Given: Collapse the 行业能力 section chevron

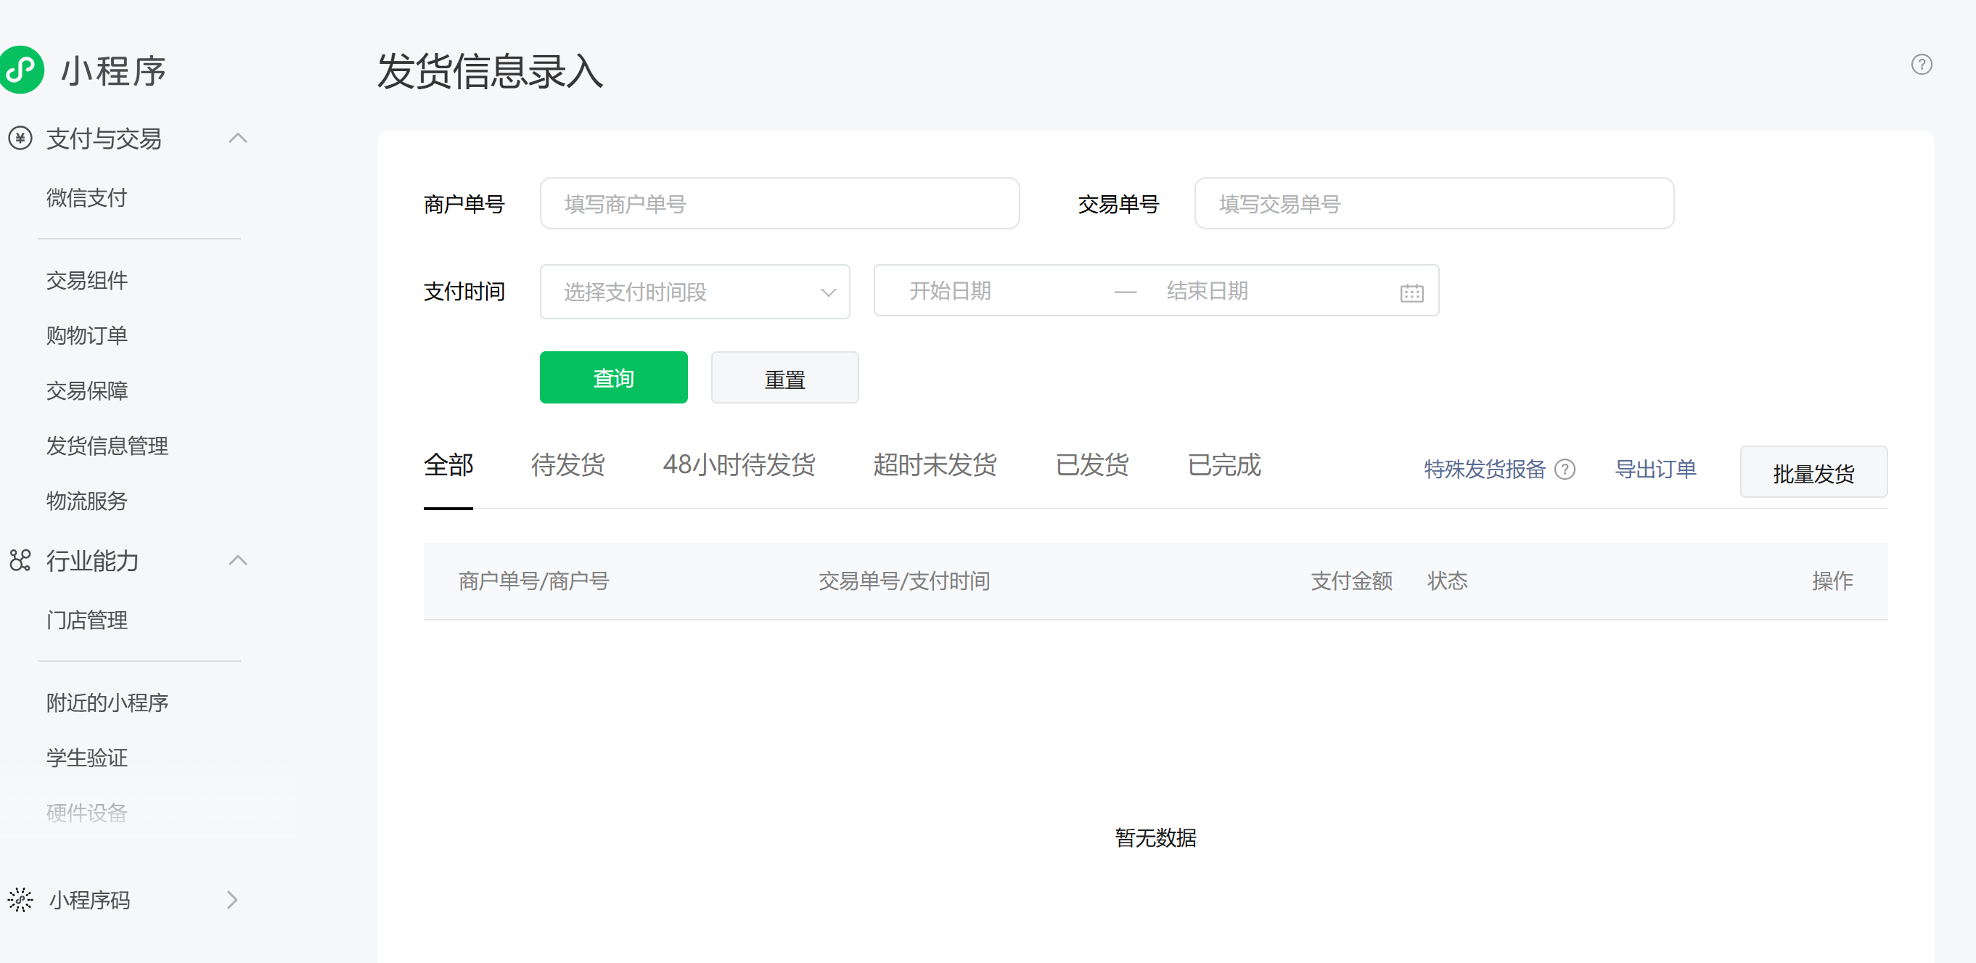Looking at the screenshot, I should click(x=238, y=560).
